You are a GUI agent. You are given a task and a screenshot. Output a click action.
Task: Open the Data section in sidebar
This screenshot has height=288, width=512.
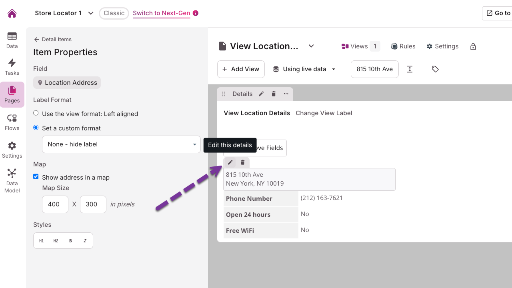(x=12, y=40)
